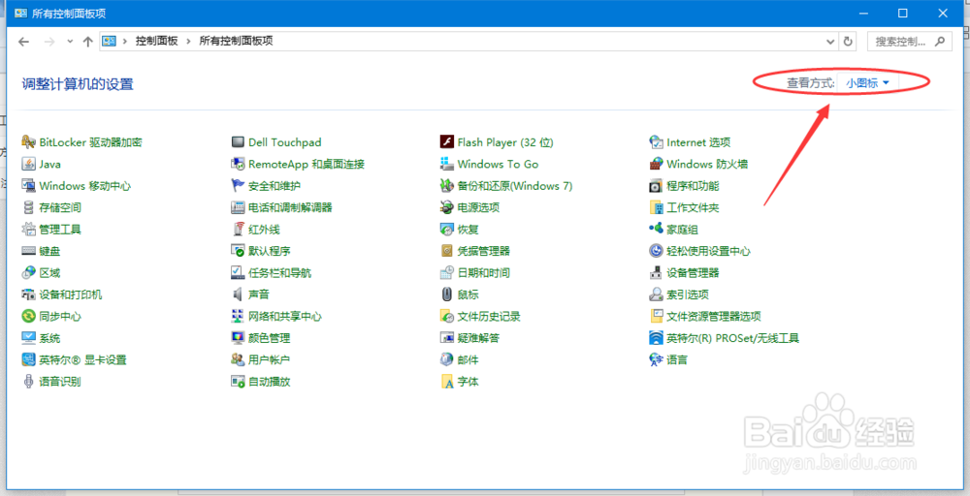Open the 电话和调制解调器 link

290,207
